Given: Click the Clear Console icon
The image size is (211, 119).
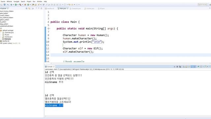Looking at the screenshot, I should pyautogui.click(x=184, y=67).
